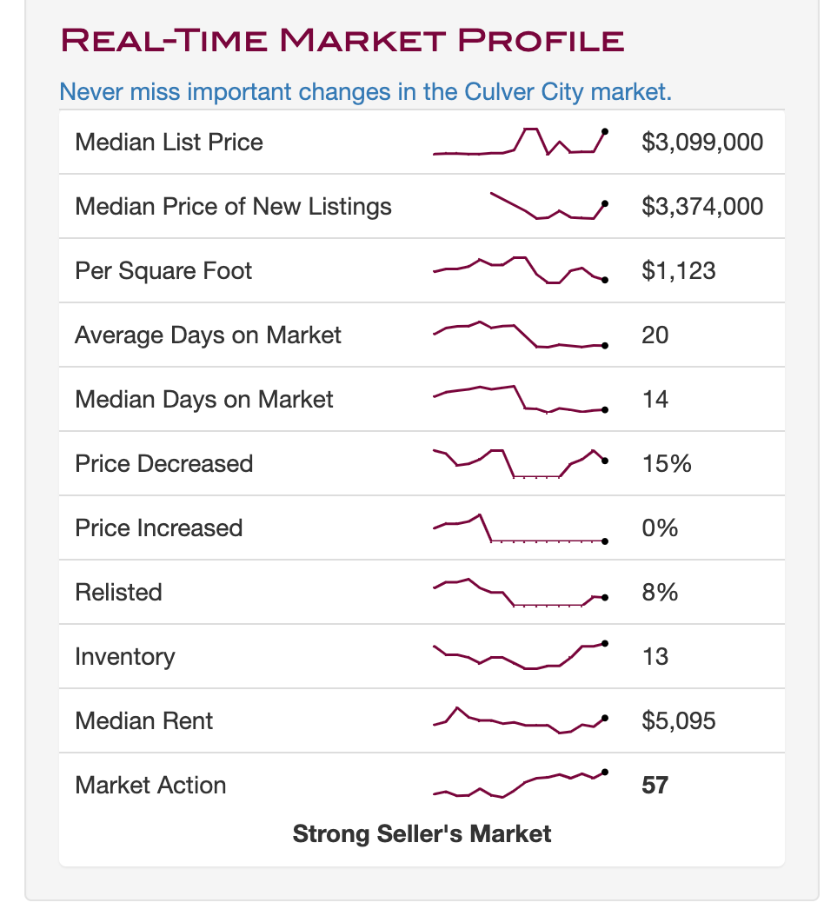Click the Per Square Foot trend sparkline
The height and width of the screenshot is (909, 824).
[520, 269]
